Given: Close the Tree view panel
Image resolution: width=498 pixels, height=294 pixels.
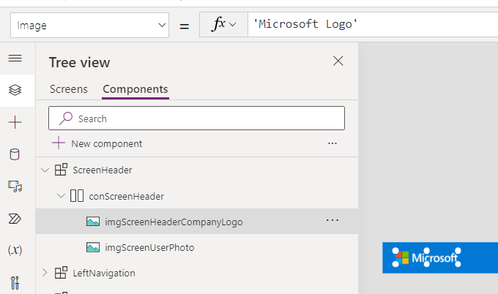Looking at the screenshot, I should click(338, 61).
